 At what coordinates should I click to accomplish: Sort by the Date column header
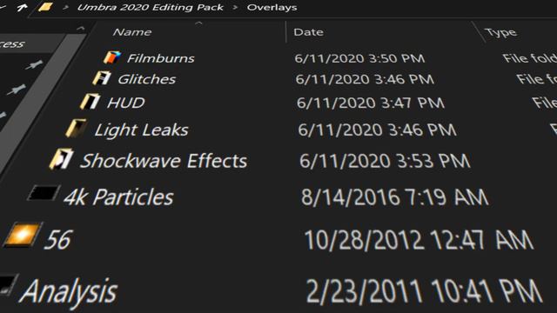[308, 32]
